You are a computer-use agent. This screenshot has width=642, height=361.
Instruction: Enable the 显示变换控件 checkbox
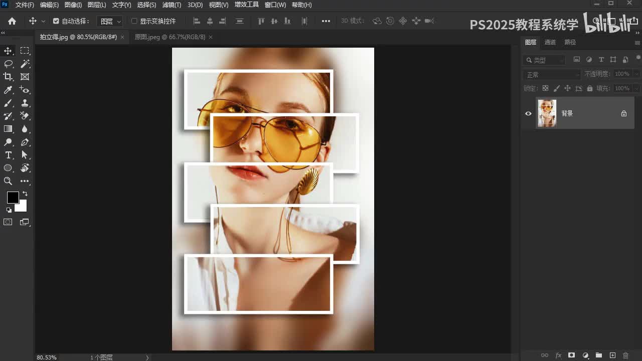tap(134, 21)
